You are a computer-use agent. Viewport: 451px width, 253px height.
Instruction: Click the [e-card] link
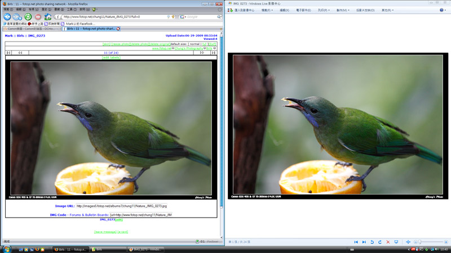123,232
